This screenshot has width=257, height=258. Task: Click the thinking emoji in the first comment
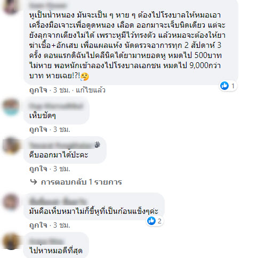(x=85, y=77)
